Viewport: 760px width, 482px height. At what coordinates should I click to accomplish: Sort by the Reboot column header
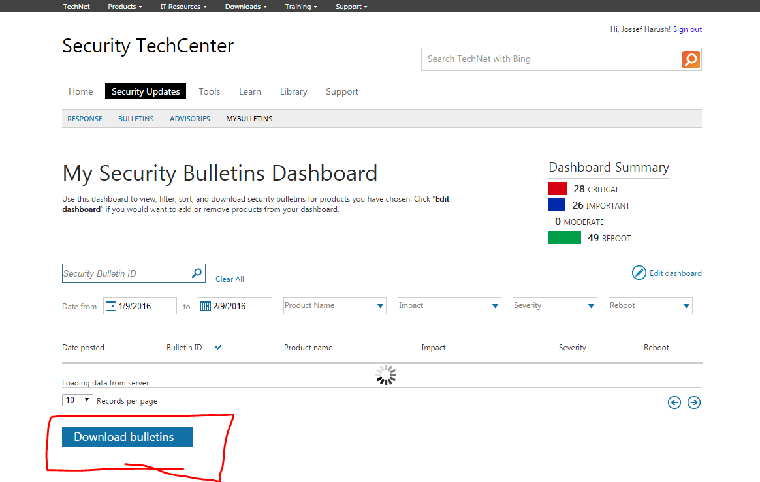656,348
